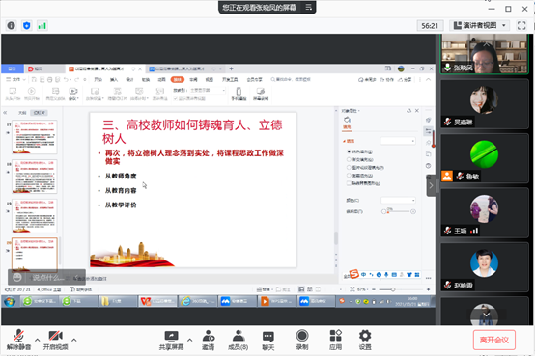535x356 pixels.
Task: Expand the arrow beside 解除静音
Action: [38, 340]
